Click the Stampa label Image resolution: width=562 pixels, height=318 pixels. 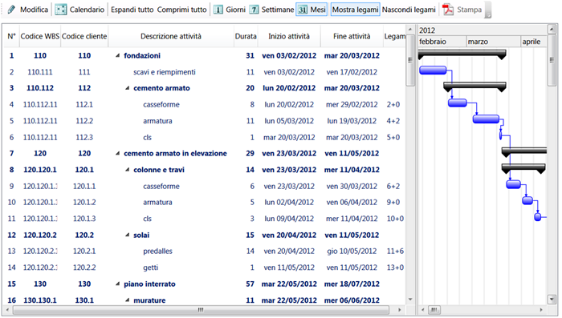tap(469, 10)
